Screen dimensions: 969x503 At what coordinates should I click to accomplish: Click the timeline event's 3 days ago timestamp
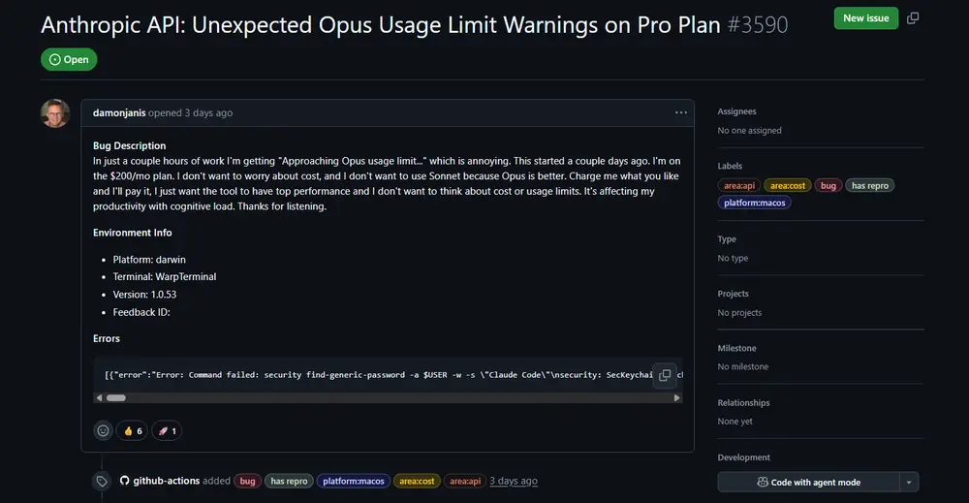(x=514, y=481)
